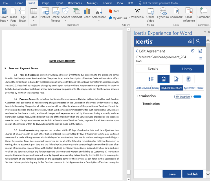
Task: Expand the Table dropdown in ribbon
Action: point(34,21)
